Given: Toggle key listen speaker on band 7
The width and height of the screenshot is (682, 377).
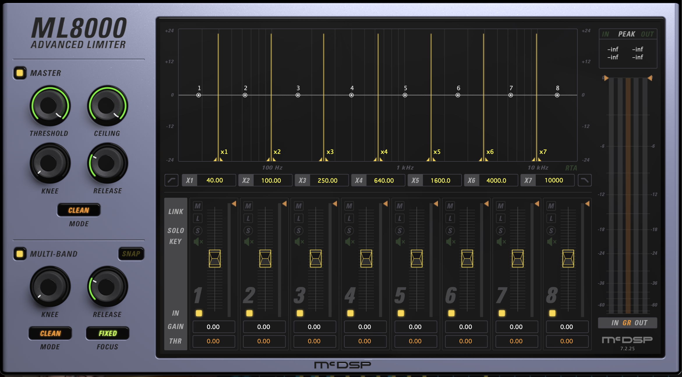Looking at the screenshot, I should tap(501, 241).
